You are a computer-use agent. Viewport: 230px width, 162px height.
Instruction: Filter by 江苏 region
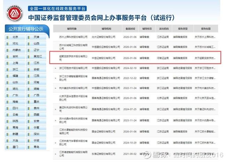tap(36, 63)
